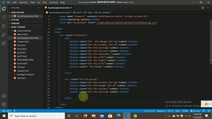Viewport: 212px width, 119px height.
Task: Open package-lock.json in the explorer
Action: tap(26, 74)
